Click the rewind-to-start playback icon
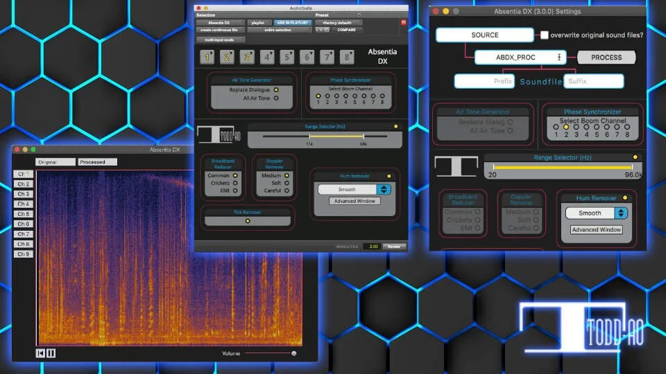 [x=40, y=353]
